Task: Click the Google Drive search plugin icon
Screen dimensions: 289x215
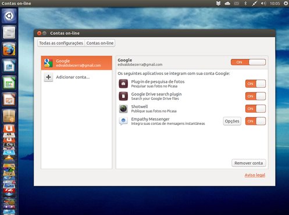Action: coord(123,96)
